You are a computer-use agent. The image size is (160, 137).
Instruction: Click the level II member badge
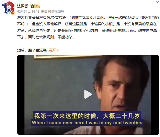point(37,6)
